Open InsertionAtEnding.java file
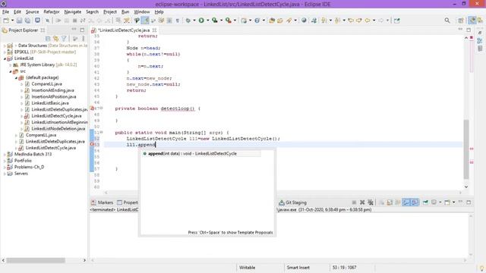This screenshot has height=273, width=486. (52, 90)
